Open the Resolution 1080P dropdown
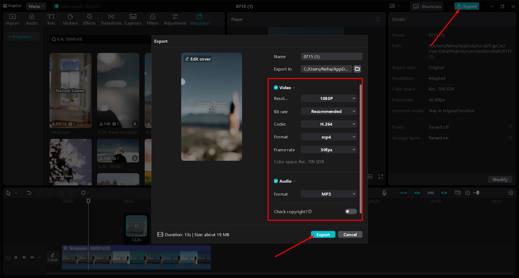Viewport: 519px width, 278px height. [x=329, y=98]
